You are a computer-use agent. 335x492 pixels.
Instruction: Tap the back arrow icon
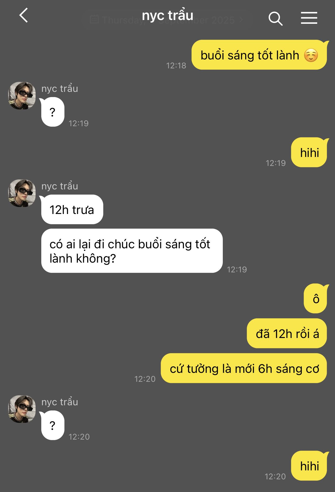coord(24,15)
